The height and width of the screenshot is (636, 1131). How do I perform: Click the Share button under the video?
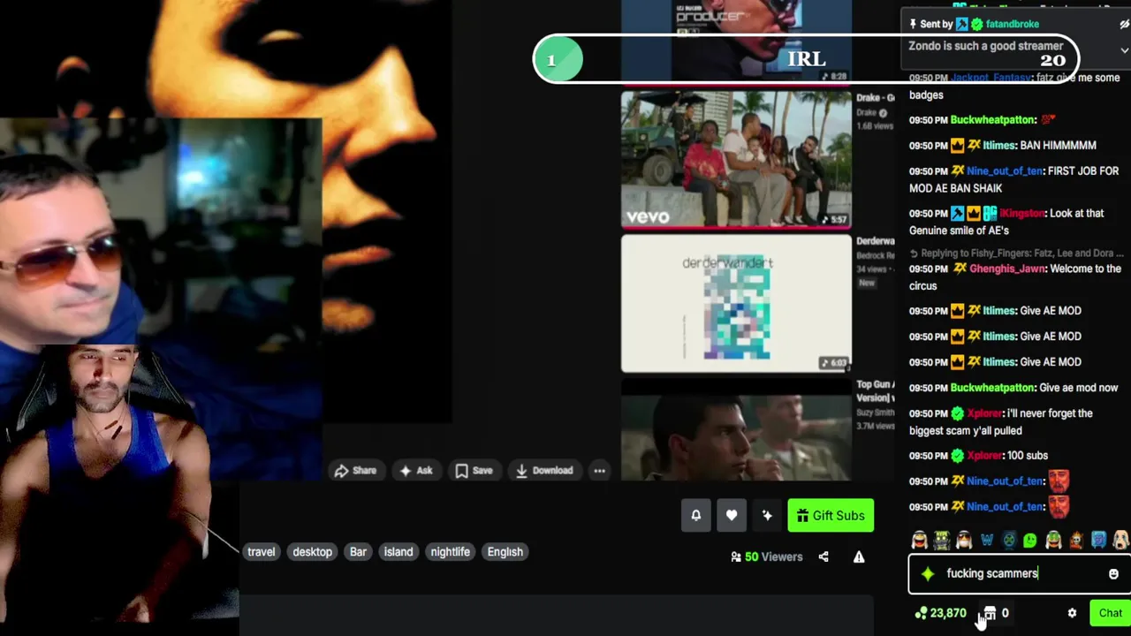point(354,471)
